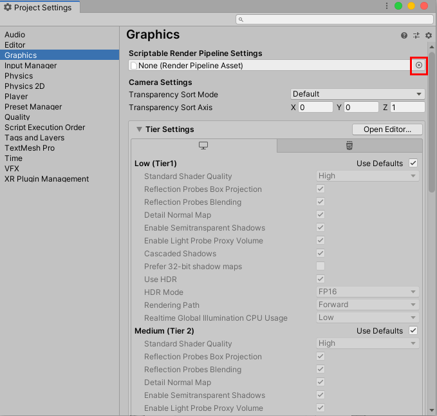The height and width of the screenshot is (416, 437).
Task: Select the Quality settings category
Action: tap(17, 117)
